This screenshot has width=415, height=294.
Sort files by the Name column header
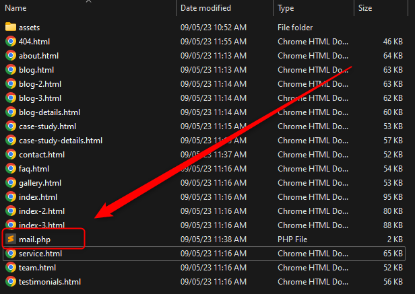[x=16, y=8]
